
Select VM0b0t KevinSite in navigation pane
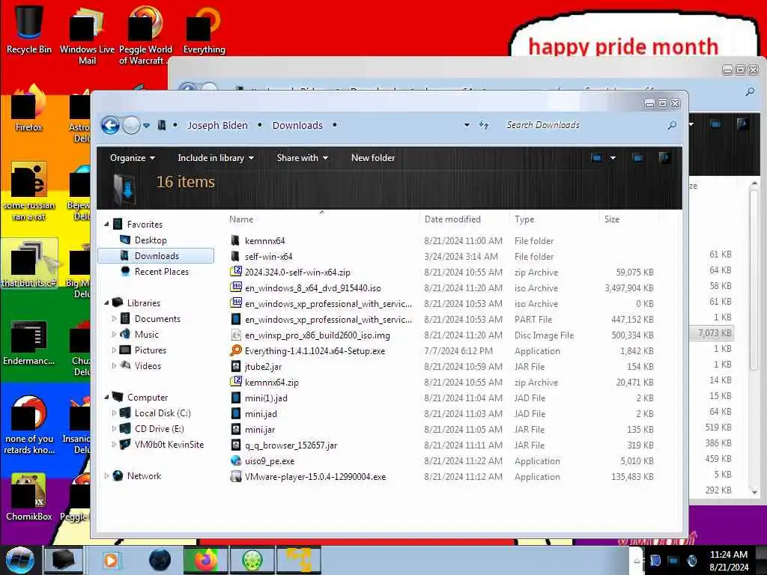pos(169,445)
